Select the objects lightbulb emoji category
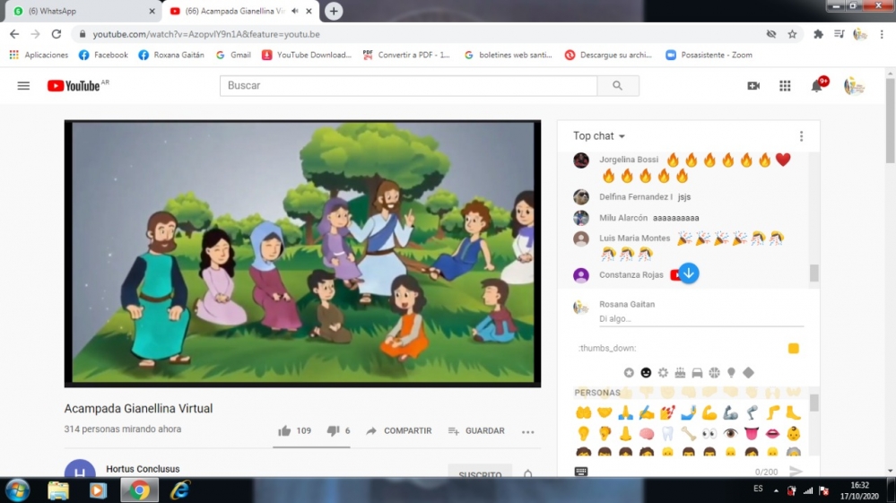896x503 pixels. 731,373
